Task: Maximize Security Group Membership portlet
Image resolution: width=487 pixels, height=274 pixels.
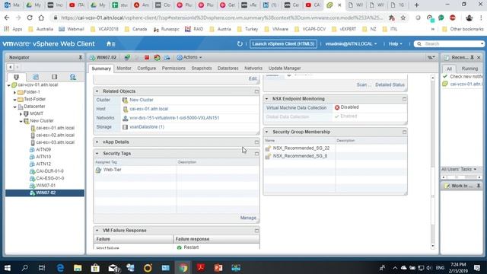Action: (404, 132)
